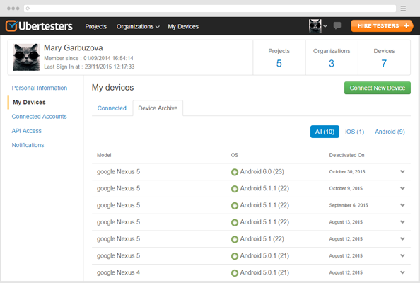Screen dimensions: 420x283
Task: Switch to the Connected tab
Action: click(x=112, y=108)
